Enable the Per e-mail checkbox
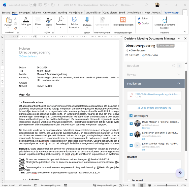The width and height of the screenshot is (189, 187). (x=129, y=180)
